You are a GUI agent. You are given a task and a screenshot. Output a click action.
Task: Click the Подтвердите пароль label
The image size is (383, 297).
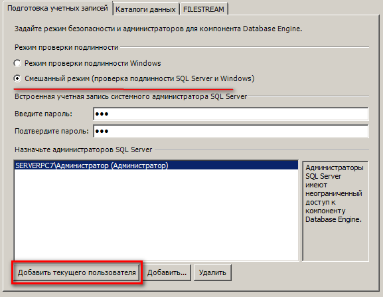pos(52,132)
